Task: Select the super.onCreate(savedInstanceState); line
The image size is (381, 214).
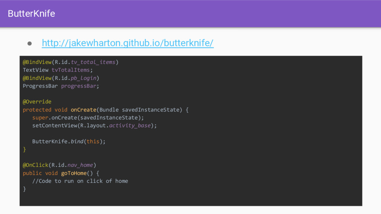Action: [x=88, y=118]
